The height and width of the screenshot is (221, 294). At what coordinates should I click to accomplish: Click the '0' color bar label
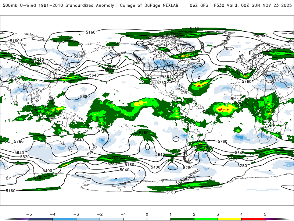pyautogui.click(x=147, y=214)
